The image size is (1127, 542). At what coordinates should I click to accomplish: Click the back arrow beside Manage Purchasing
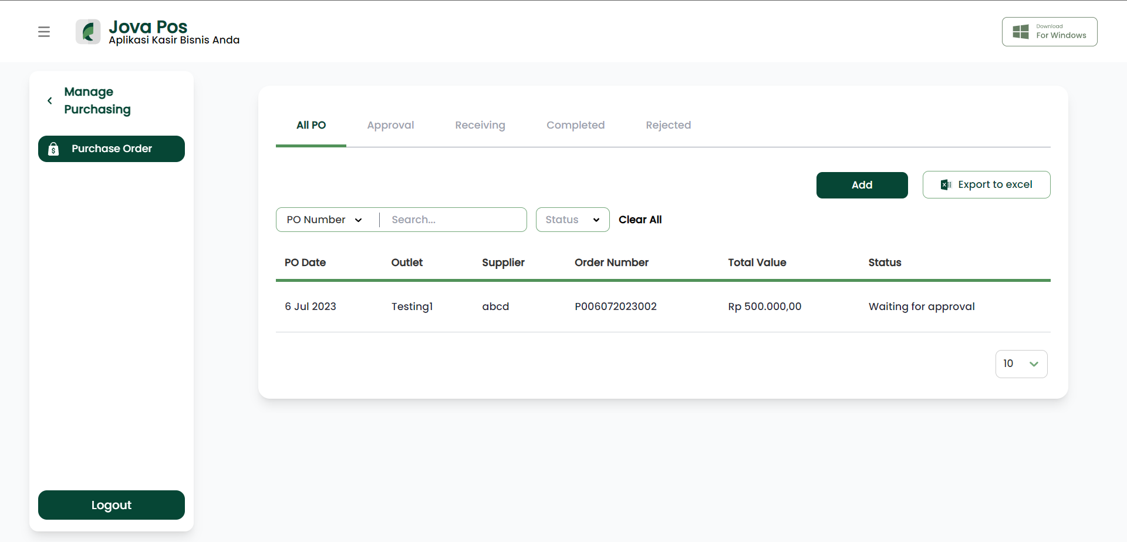(50, 101)
